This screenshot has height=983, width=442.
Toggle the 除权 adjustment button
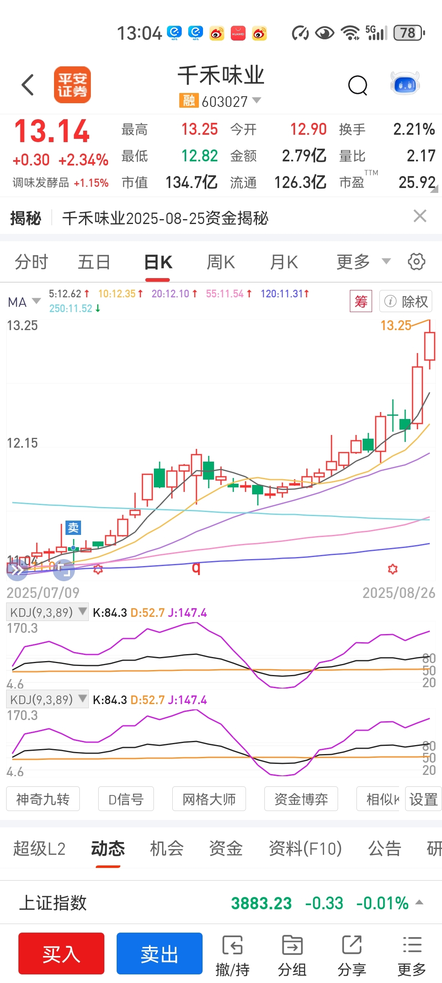coord(406,301)
